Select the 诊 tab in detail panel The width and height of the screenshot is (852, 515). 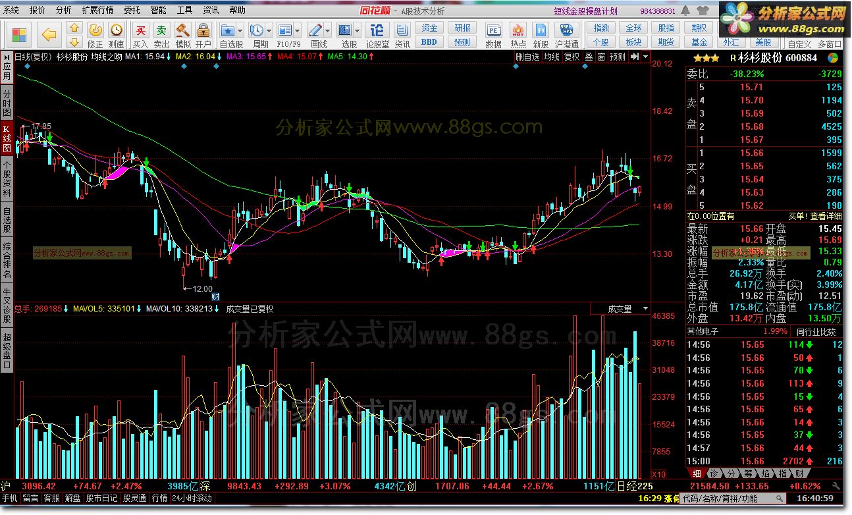point(714,474)
